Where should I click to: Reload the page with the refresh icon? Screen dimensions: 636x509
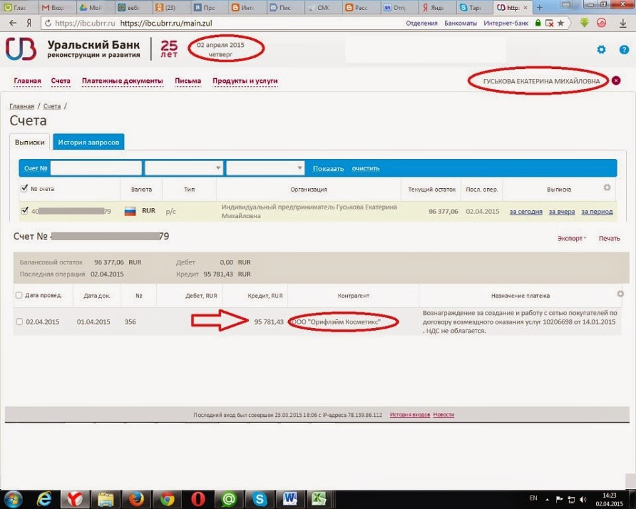pyautogui.click(x=48, y=23)
